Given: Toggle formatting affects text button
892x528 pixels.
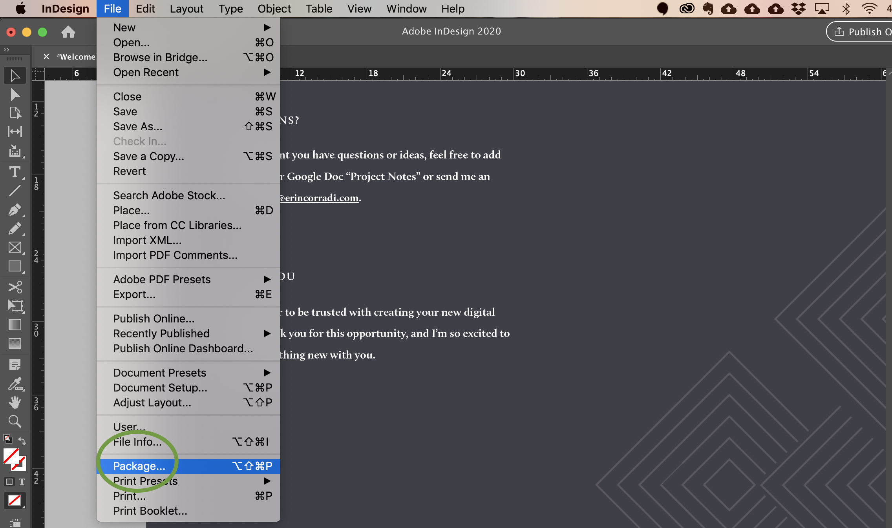Looking at the screenshot, I should click(22, 482).
